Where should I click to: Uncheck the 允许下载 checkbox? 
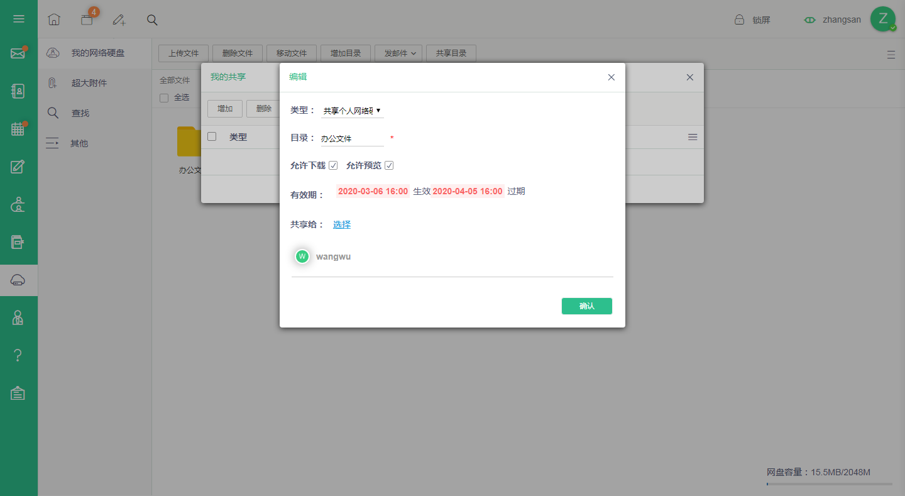coord(333,165)
